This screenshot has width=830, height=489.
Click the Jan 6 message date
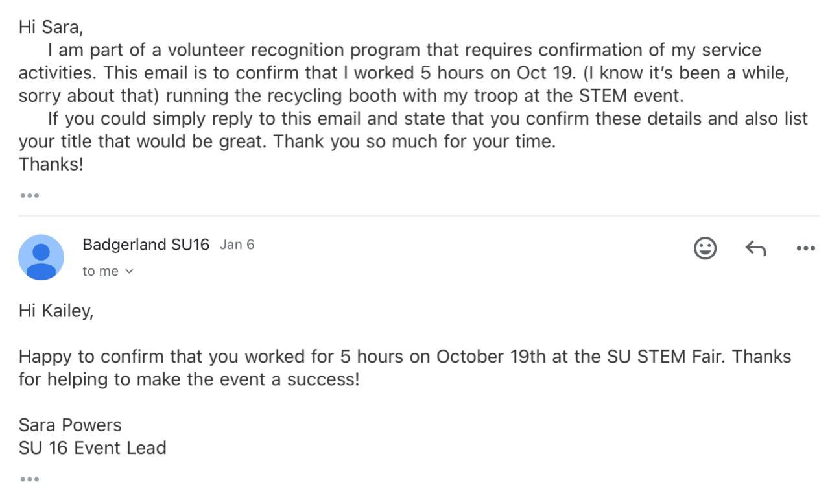(x=237, y=244)
